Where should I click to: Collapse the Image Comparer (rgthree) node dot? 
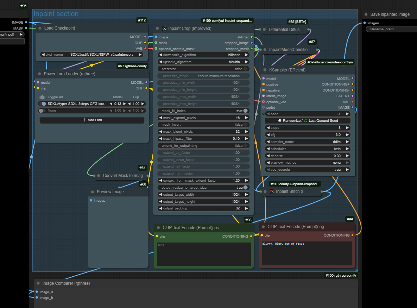coord(38,283)
